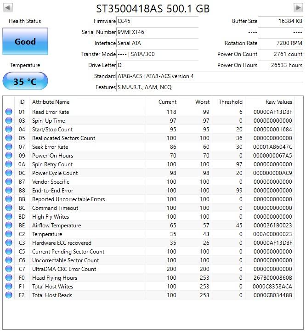Select the Serial Number field 9VMFXT46
306x333 pixels.
click(x=157, y=32)
